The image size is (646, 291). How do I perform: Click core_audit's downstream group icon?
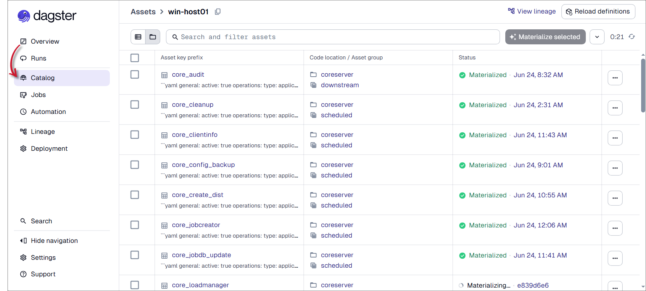pos(313,85)
